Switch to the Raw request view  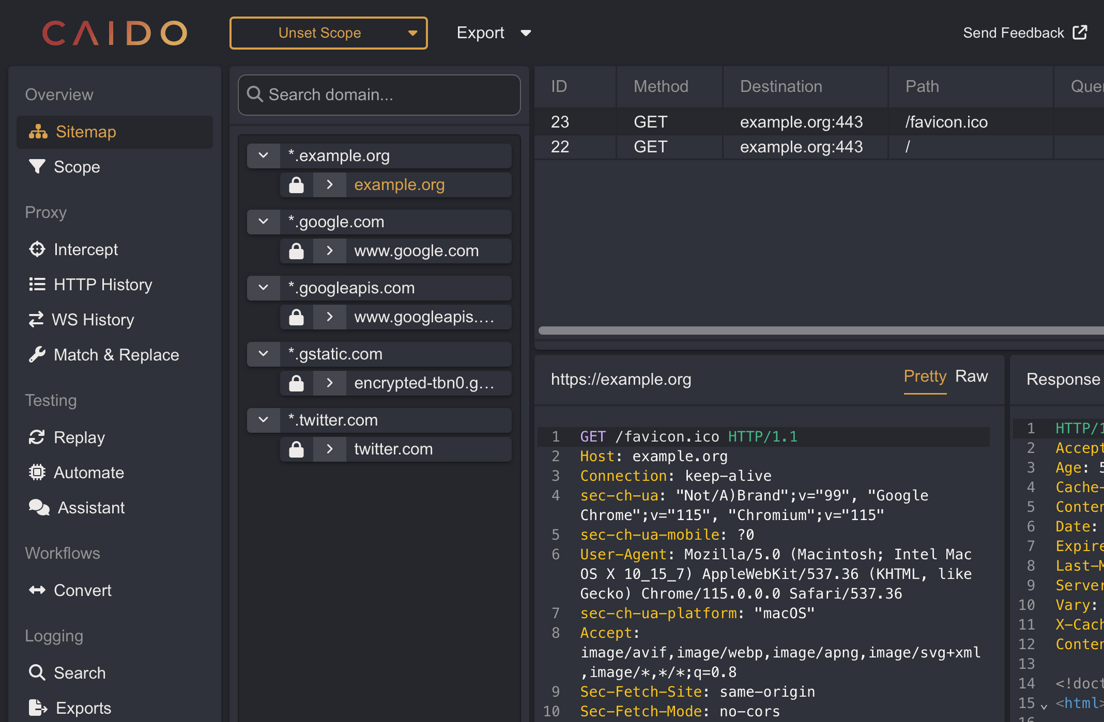[x=972, y=376]
